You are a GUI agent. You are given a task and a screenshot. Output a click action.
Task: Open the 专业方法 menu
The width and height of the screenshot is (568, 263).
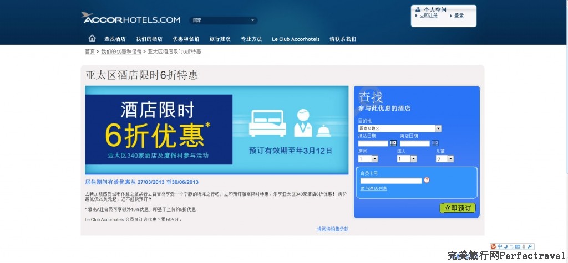251,39
